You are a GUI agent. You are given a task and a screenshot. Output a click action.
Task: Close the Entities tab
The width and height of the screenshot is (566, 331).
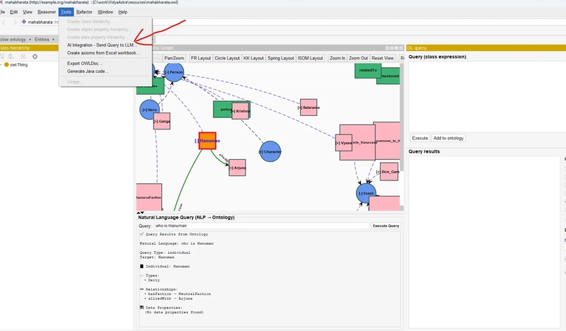tap(54, 40)
